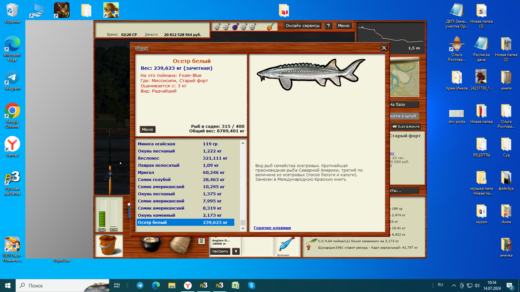
Task: Open Microsoft Edge desktop shortcut
Action: pos(12,49)
